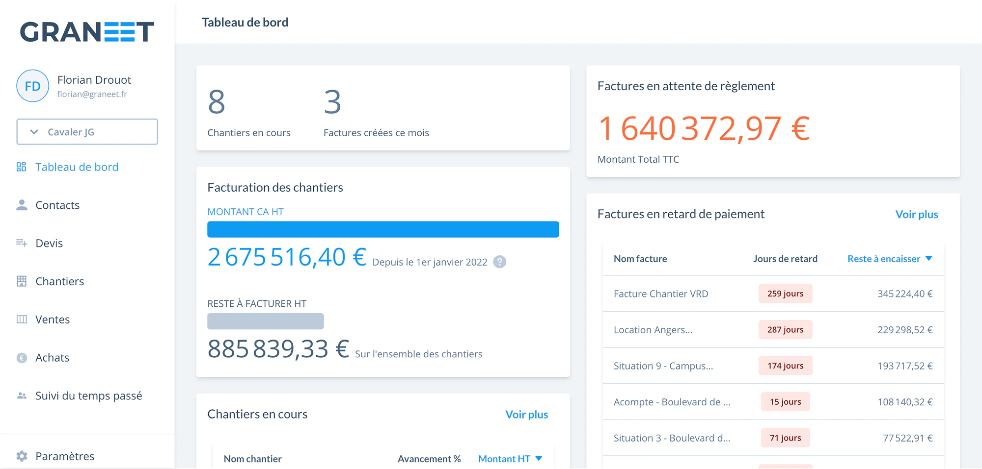982x469 pixels.
Task: Click the Contacts person icon
Action: coord(22,205)
